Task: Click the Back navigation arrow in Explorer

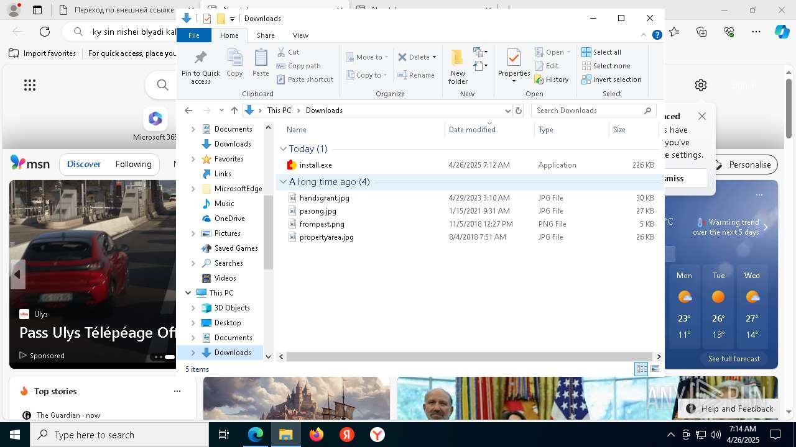Action: click(x=188, y=111)
